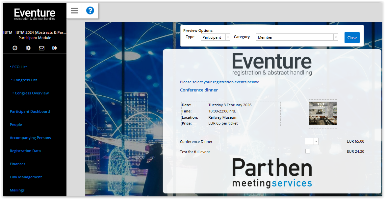Open the Conference Dinner quantity dropdown
385x199 pixels.
[x=312, y=142]
